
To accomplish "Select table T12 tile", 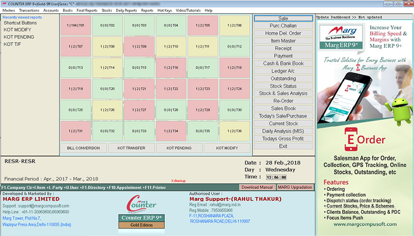I will tap(234, 46).
